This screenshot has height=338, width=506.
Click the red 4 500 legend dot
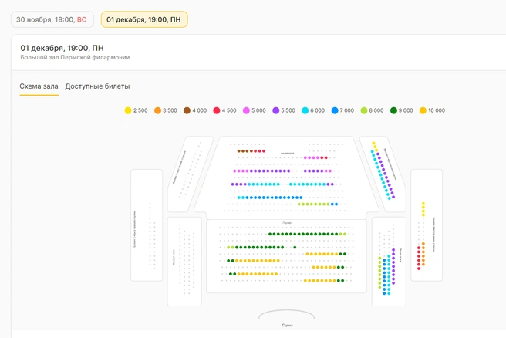pos(217,111)
